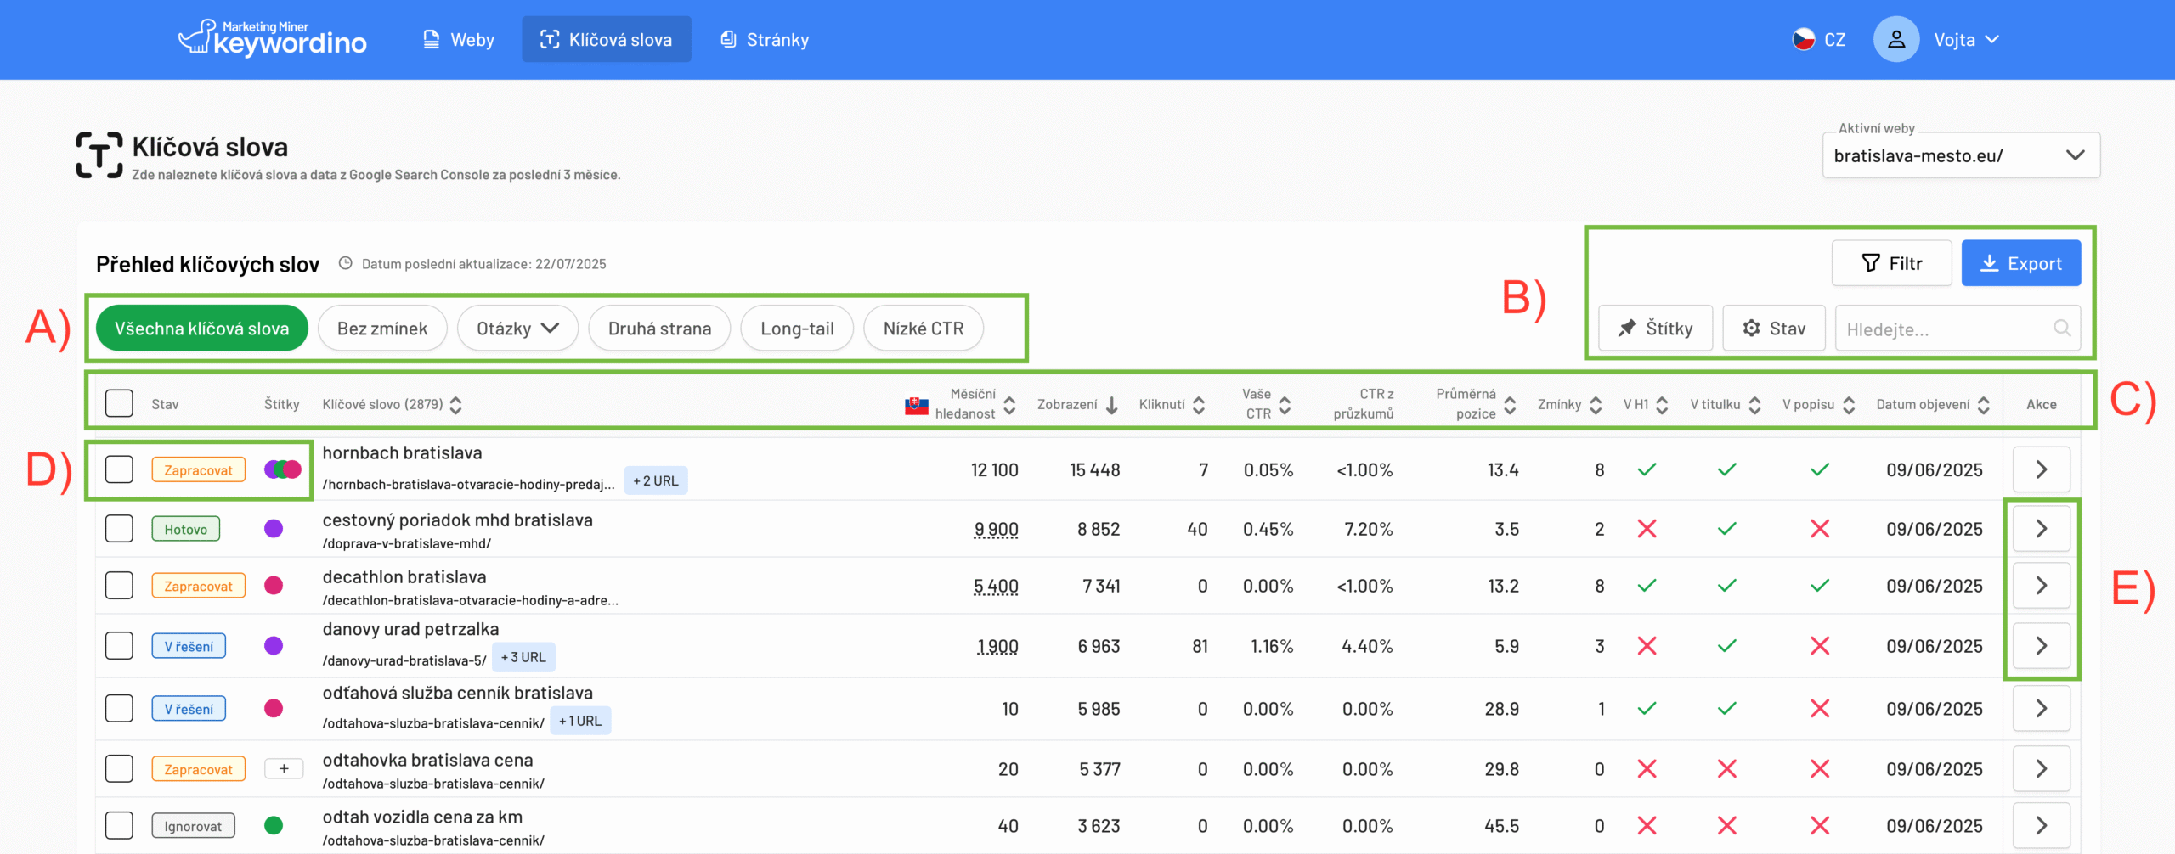Screen dimensions: 2175x854
Task: Expand the Vojta account menu
Action: (1966, 40)
